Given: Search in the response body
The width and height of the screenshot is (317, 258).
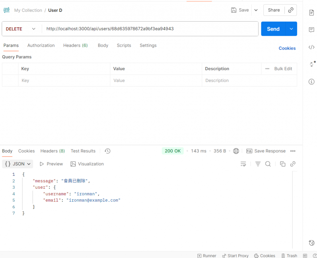Looking at the screenshot, I should (268, 164).
